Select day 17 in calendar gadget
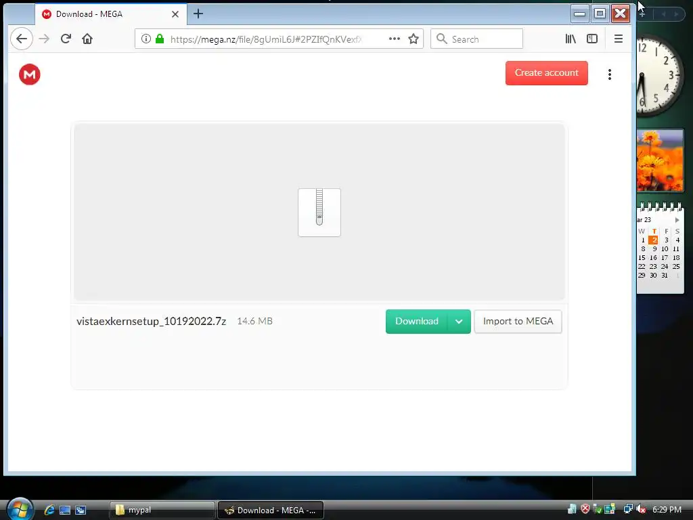693x520 pixels. pos(665,258)
